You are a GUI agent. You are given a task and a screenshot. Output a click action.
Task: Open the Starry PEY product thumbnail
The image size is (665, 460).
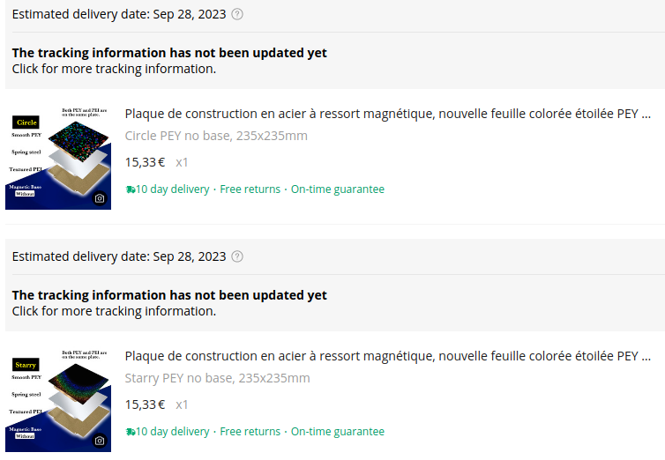[58, 400]
